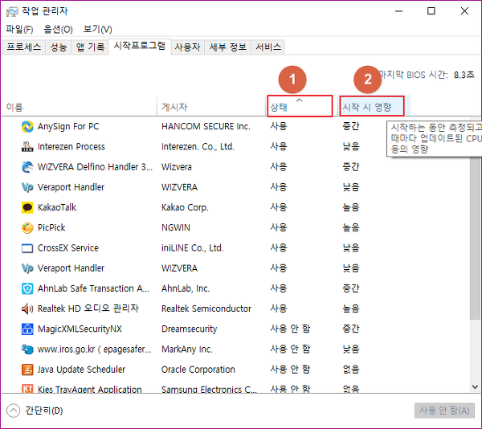This screenshot has height=429, width=482.
Task: Select the AnySign For PC row name
Action: (x=68, y=127)
